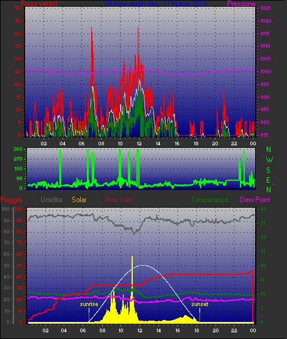Image resolution: width=287 pixels, height=339 pixels.
Task: Click the magenta 'Pressione' label
Action: click(241, 4)
